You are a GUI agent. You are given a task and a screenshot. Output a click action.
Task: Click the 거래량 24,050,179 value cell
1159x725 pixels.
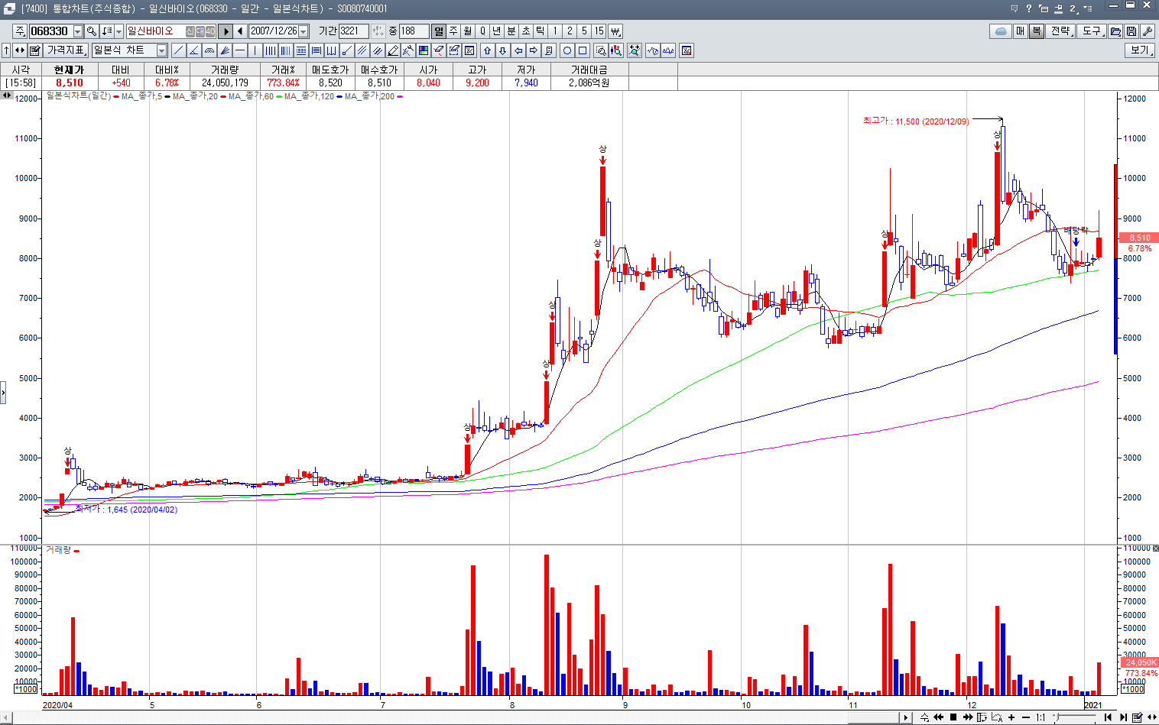coord(225,83)
